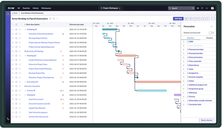Check the Develop Project Charter row checkbox
The image size is (222, 128).
pyautogui.click(x=16, y=38)
